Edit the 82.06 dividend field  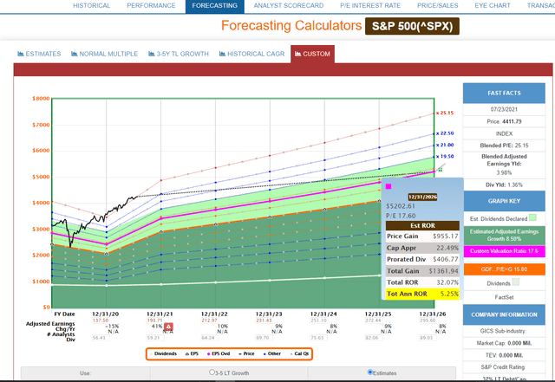coord(374,338)
